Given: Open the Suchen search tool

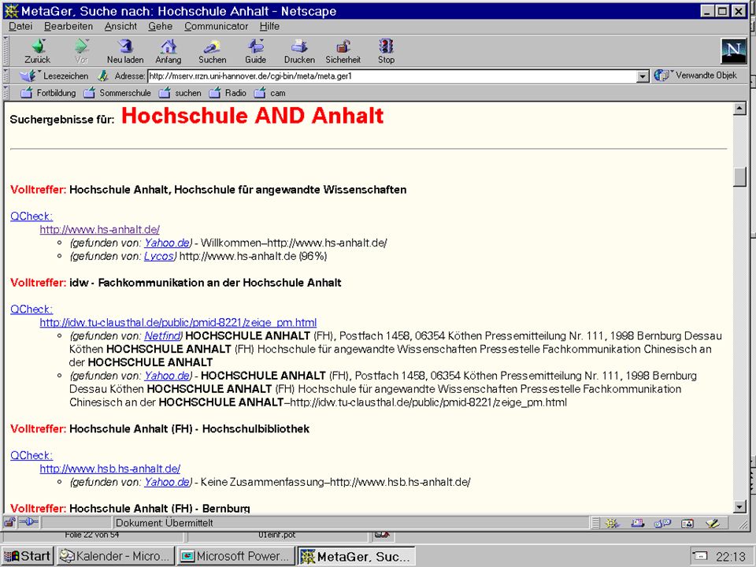Looking at the screenshot, I should pyautogui.click(x=212, y=51).
